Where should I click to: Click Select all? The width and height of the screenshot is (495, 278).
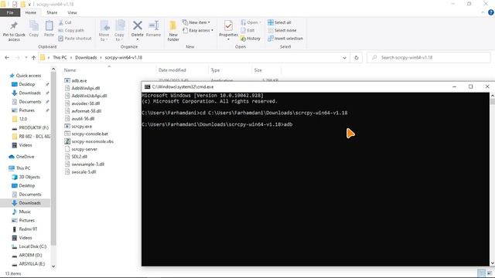point(279,22)
